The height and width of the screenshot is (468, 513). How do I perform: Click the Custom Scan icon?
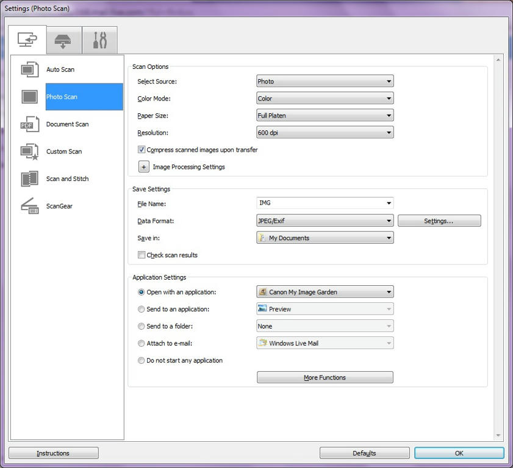point(29,152)
